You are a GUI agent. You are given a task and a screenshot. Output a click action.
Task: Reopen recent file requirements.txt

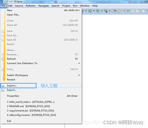click(43, 111)
